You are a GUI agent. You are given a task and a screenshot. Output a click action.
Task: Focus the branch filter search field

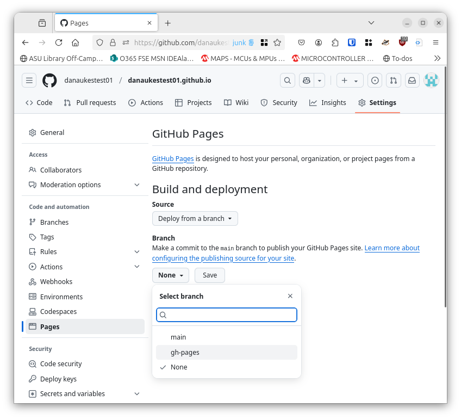click(x=227, y=315)
